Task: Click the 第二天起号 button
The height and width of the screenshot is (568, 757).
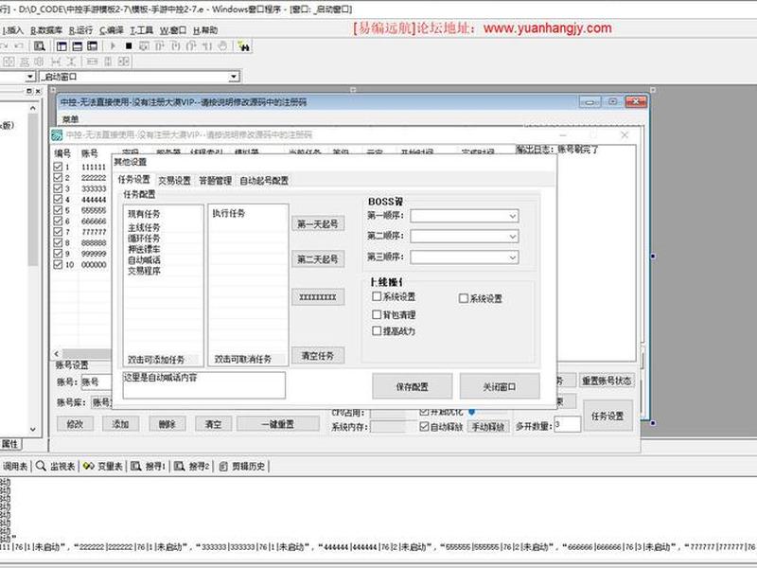Action: point(318,258)
